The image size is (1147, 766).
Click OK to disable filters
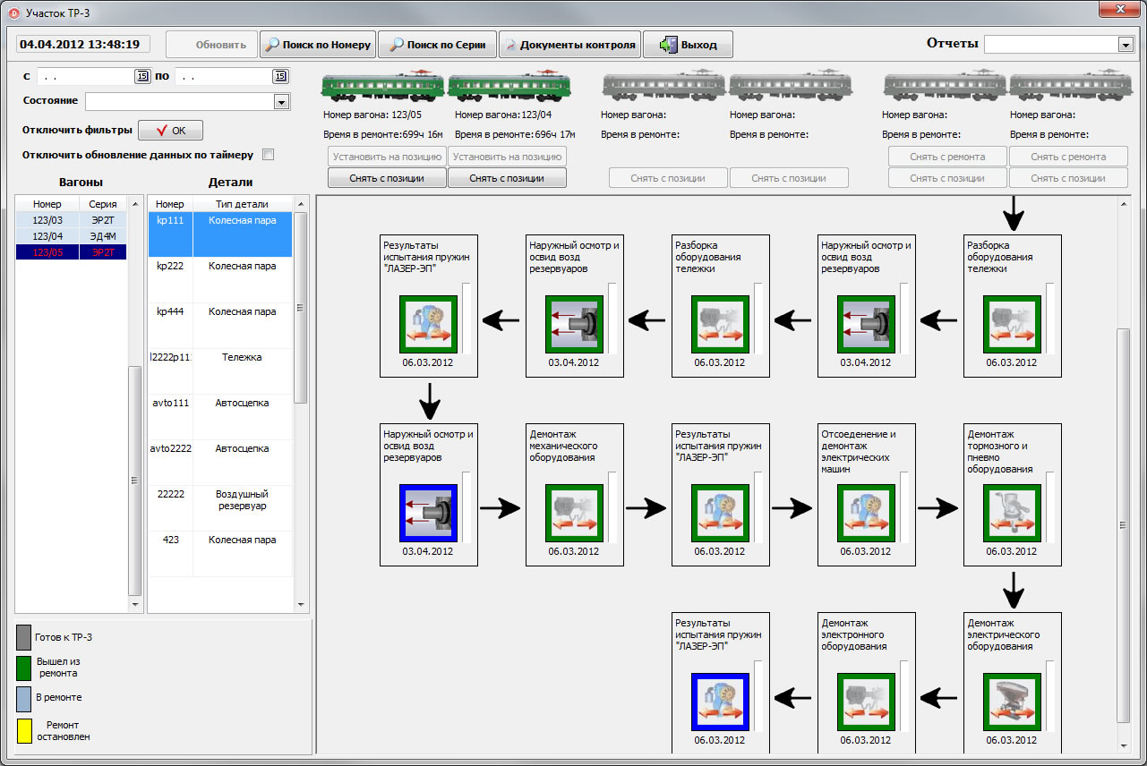point(170,131)
